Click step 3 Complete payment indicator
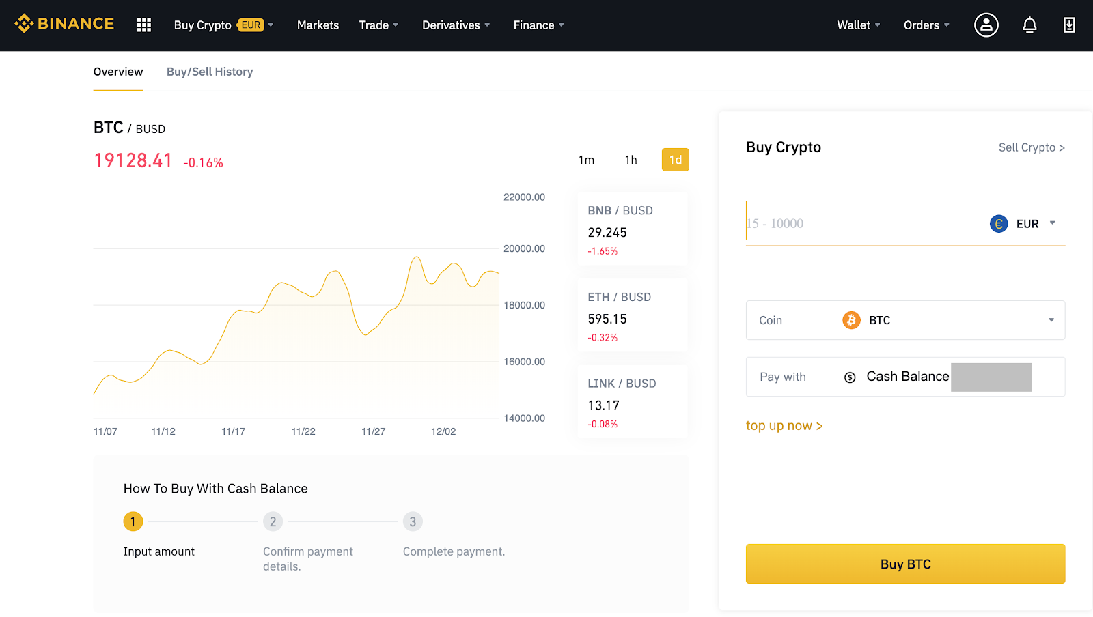1093x617 pixels. click(x=413, y=521)
